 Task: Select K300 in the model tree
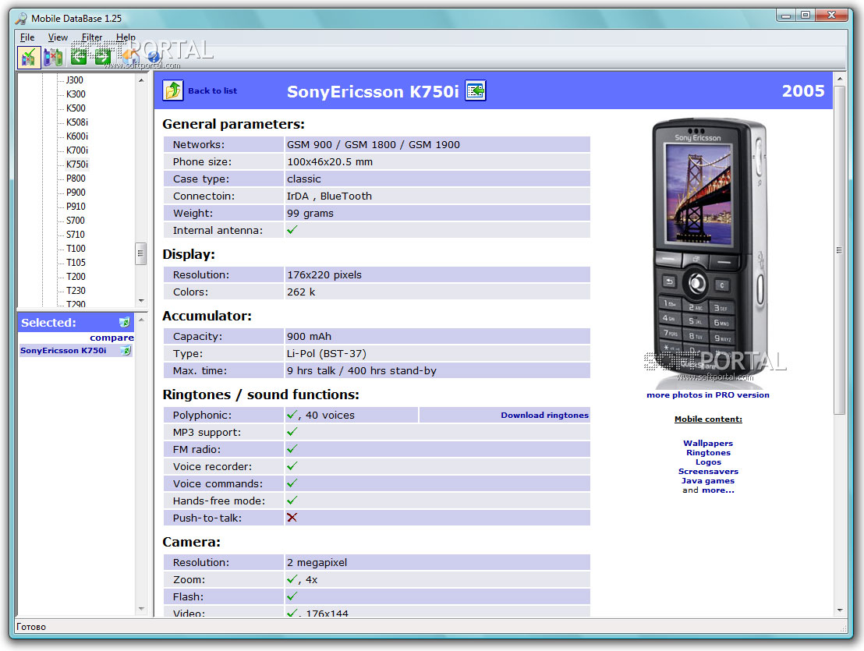pyautogui.click(x=76, y=94)
